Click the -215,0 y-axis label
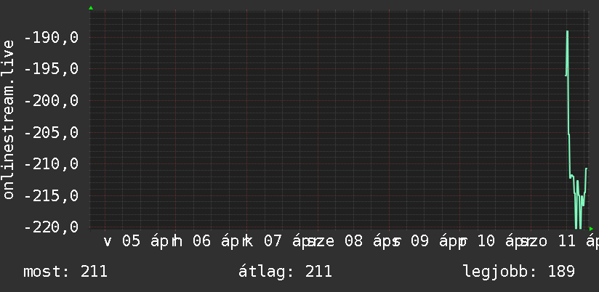Image resolution: width=599 pixels, height=292 pixels. [x=51, y=196]
